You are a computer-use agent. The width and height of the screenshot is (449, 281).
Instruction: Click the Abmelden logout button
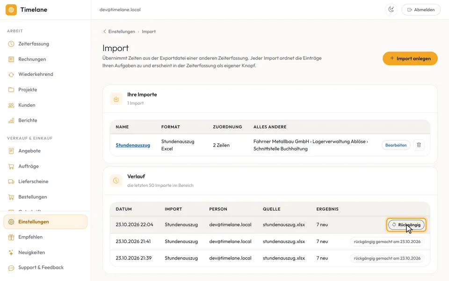tap(421, 10)
